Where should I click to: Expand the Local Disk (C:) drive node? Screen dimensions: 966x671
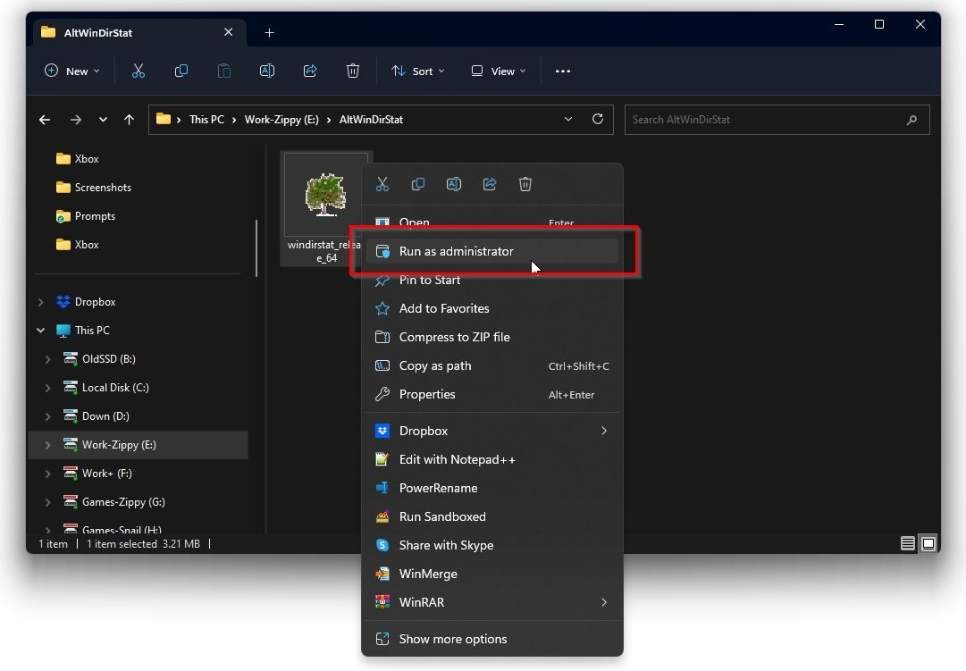point(48,388)
